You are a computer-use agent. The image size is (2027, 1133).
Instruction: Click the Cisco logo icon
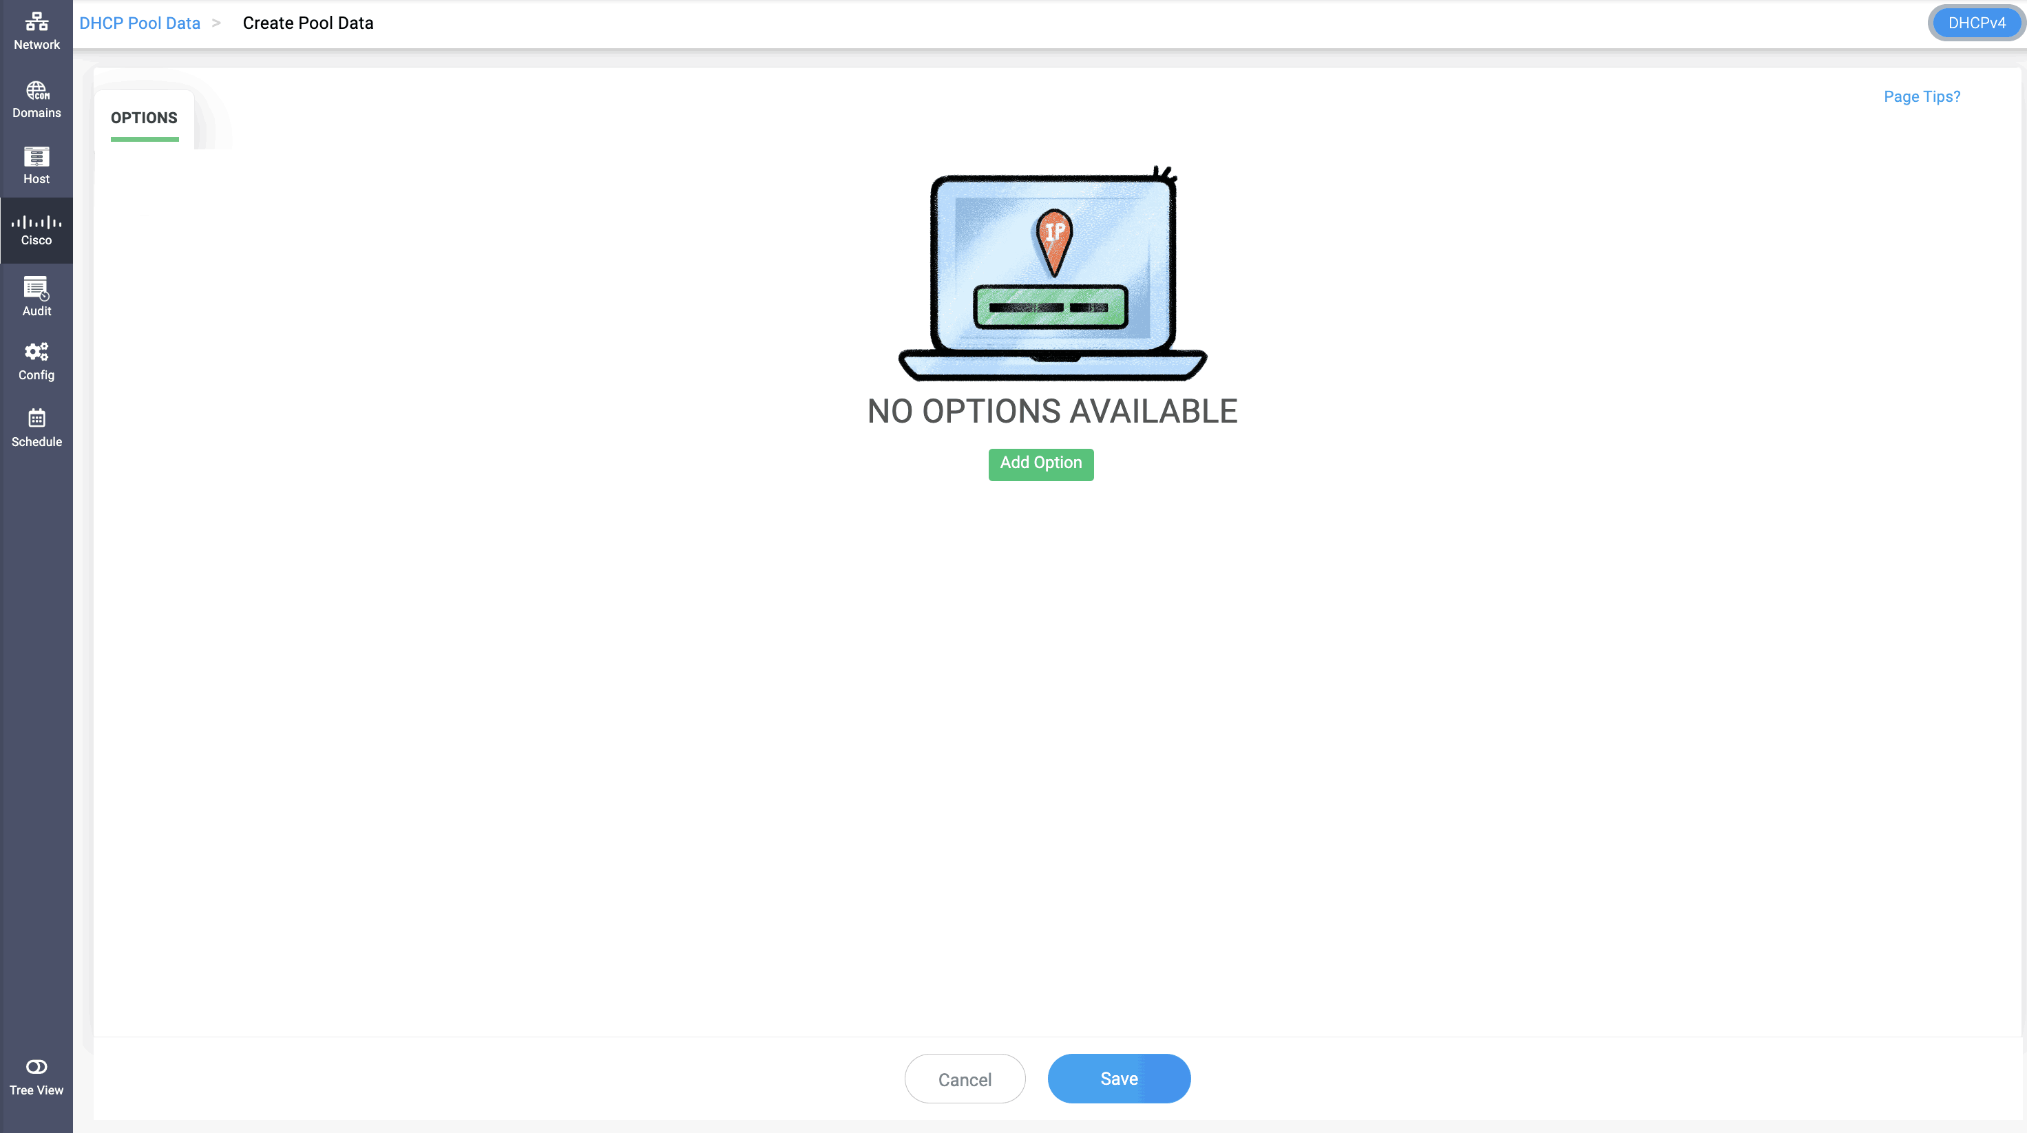(36, 222)
